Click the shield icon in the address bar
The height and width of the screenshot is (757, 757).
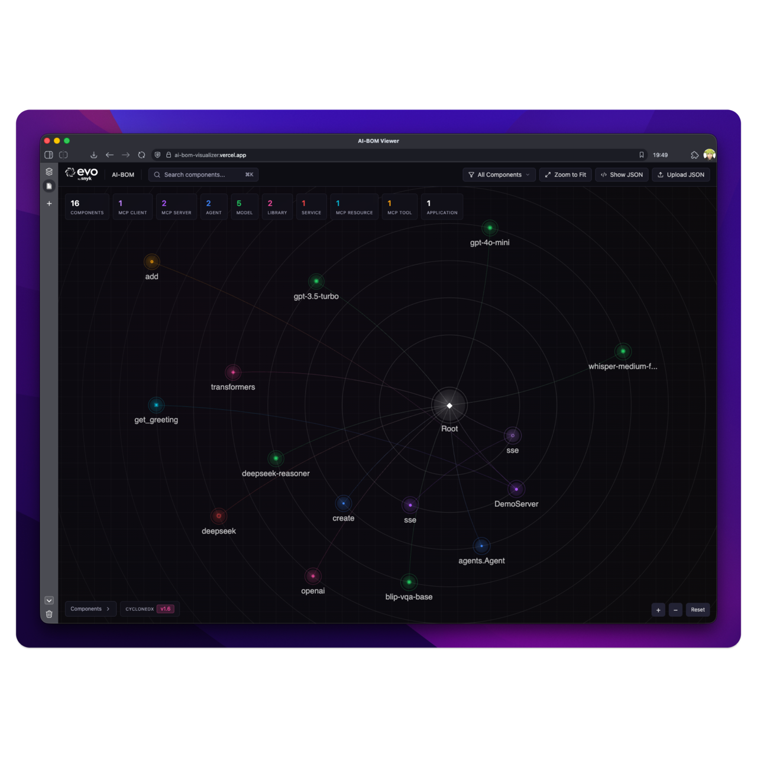(x=157, y=154)
